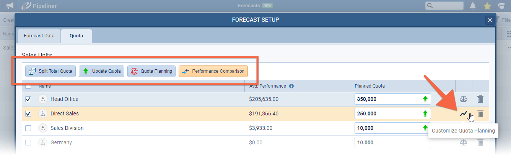Image resolution: width=511 pixels, height=155 pixels.
Task: Delete the Head Office row with trash icon
Action: [x=480, y=99]
